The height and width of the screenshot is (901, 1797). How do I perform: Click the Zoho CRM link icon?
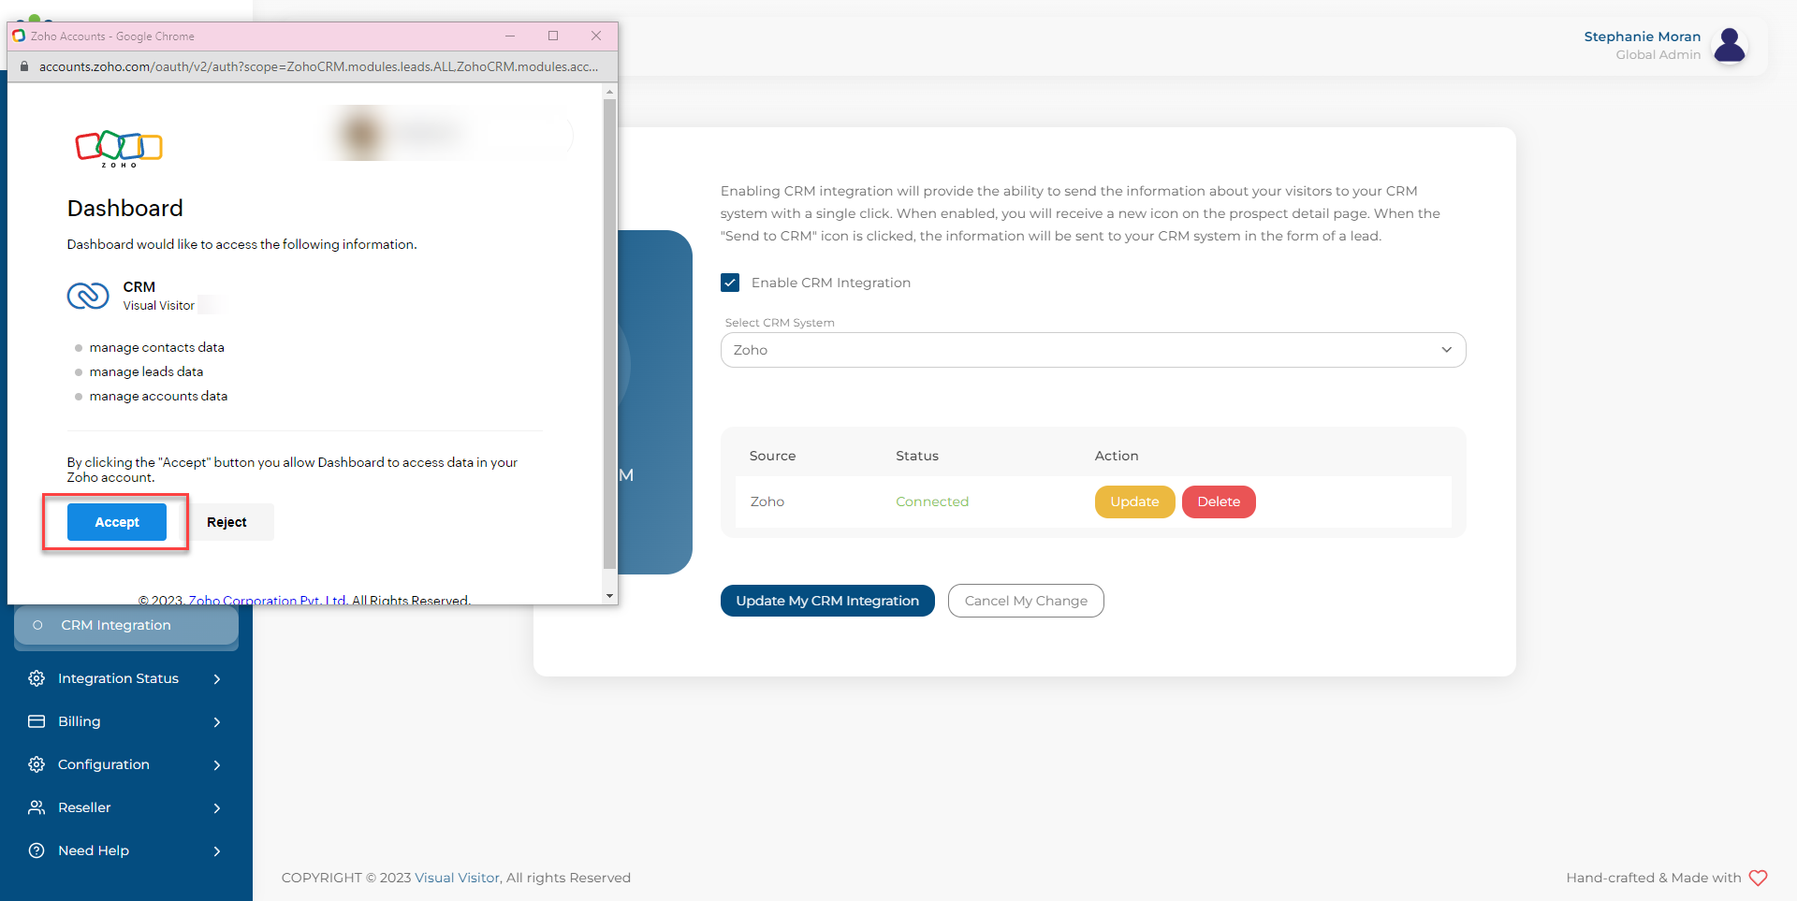88,296
